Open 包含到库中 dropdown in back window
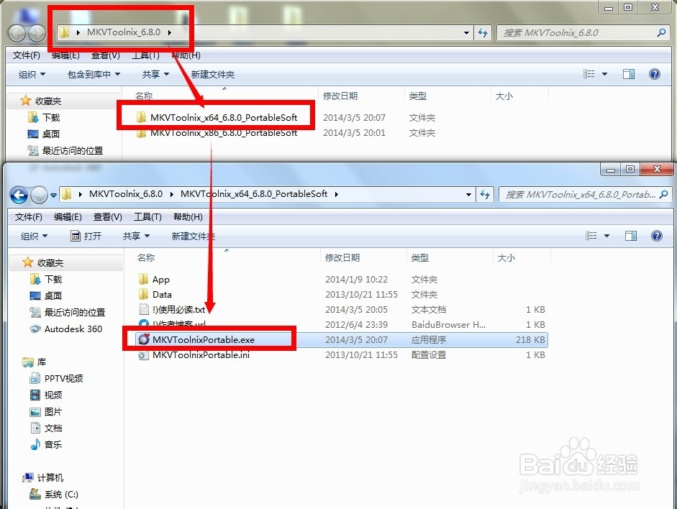The image size is (677, 509). [94, 74]
